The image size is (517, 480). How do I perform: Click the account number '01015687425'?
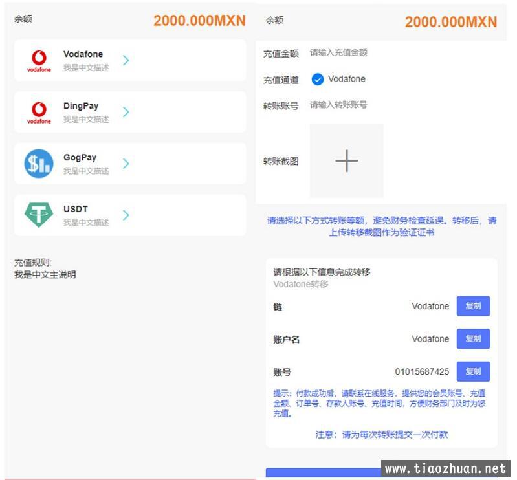[422, 372]
